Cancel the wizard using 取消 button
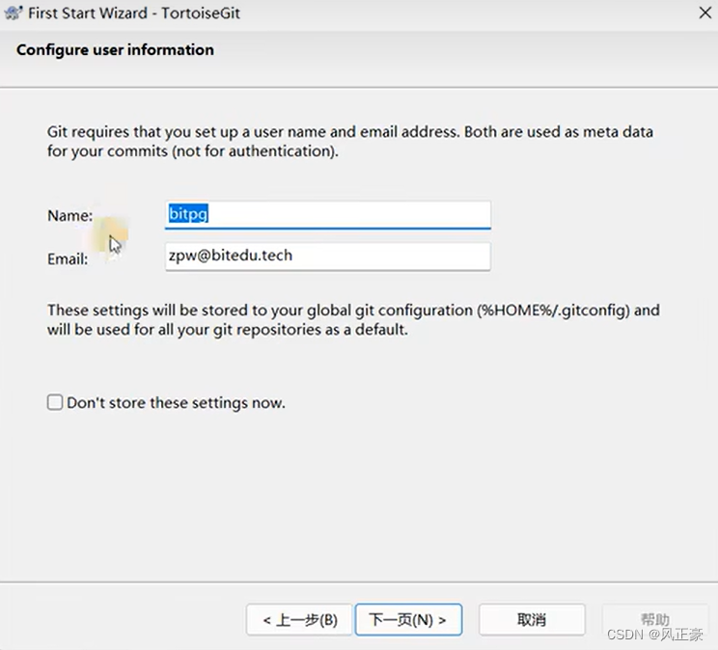The height and width of the screenshot is (650, 718). tap(532, 620)
